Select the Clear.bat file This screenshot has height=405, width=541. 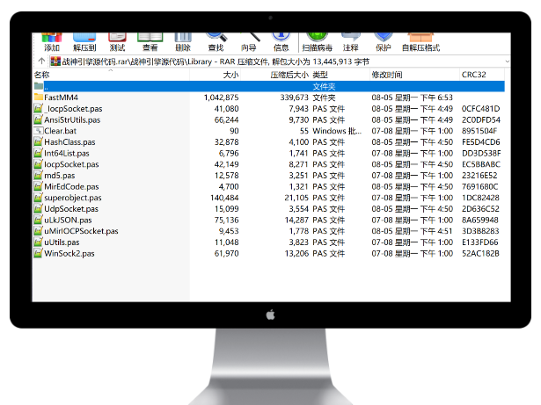[62, 131]
